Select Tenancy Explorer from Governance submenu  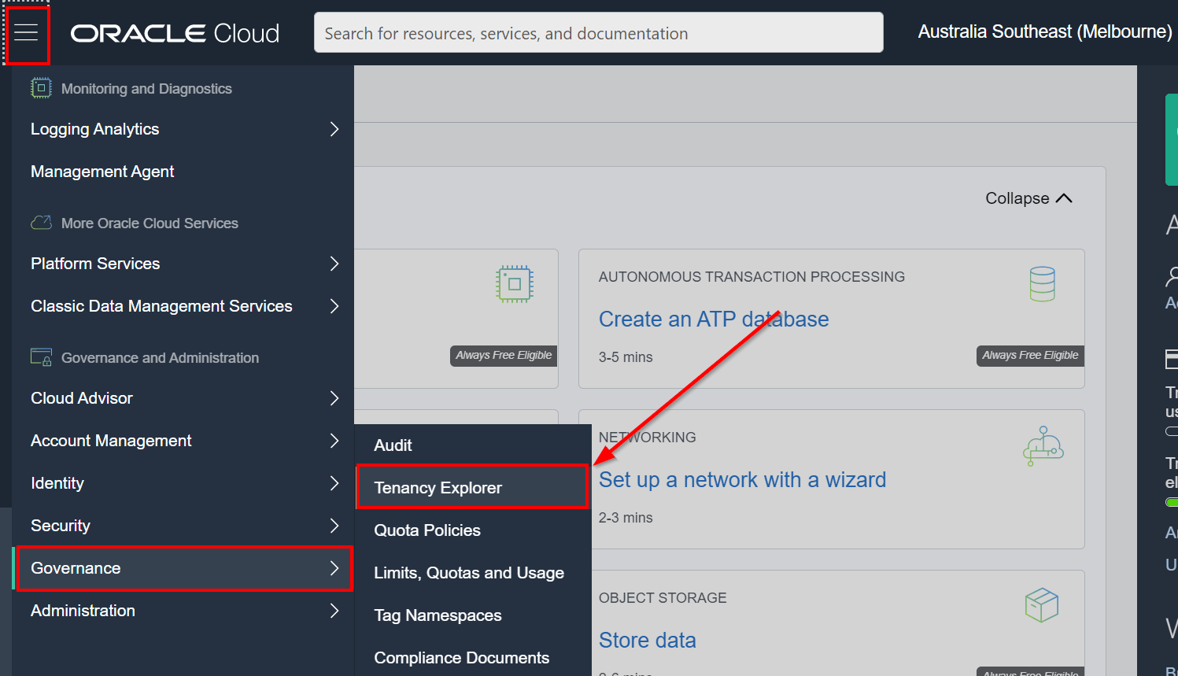tap(438, 488)
